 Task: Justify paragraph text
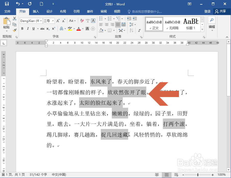click(118, 25)
